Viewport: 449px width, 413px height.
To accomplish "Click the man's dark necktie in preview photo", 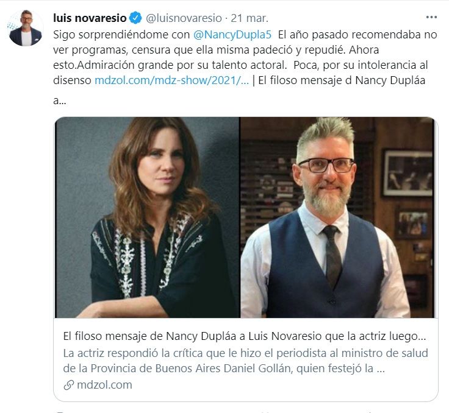I will click(332, 255).
